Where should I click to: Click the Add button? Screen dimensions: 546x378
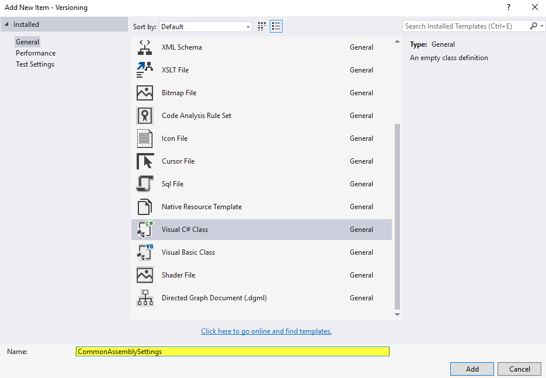(472, 369)
